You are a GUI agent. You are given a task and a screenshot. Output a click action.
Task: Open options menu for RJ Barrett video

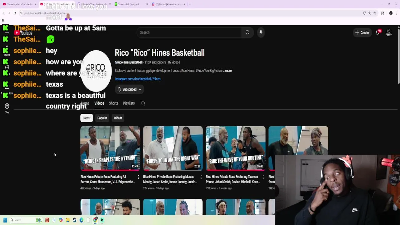(138, 177)
